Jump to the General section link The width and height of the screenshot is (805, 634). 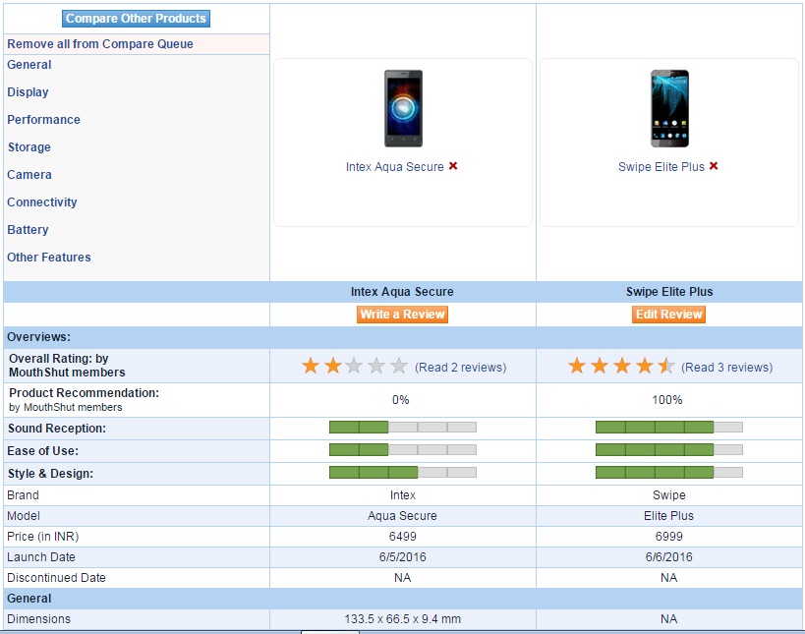click(x=29, y=65)
